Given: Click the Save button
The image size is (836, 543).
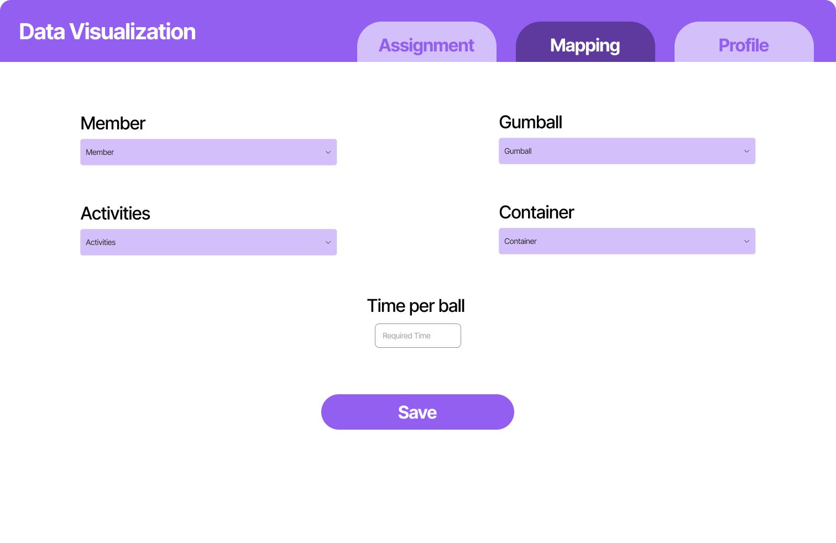Looking at the screenshot, I should point(417,412).
